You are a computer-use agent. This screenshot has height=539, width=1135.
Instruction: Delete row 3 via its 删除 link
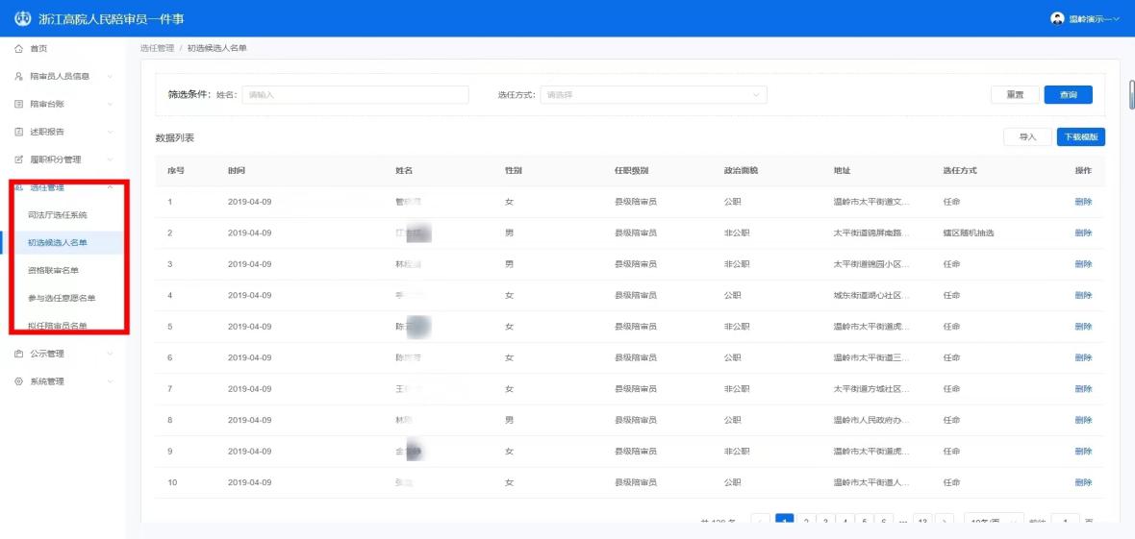[x=1083, y=264]
